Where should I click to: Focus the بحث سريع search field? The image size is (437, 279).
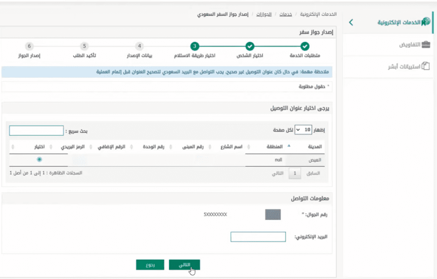tap(36, 131)
